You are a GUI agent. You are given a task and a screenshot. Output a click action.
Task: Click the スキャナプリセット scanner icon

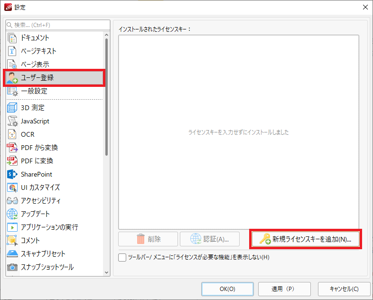pos(12,253)
